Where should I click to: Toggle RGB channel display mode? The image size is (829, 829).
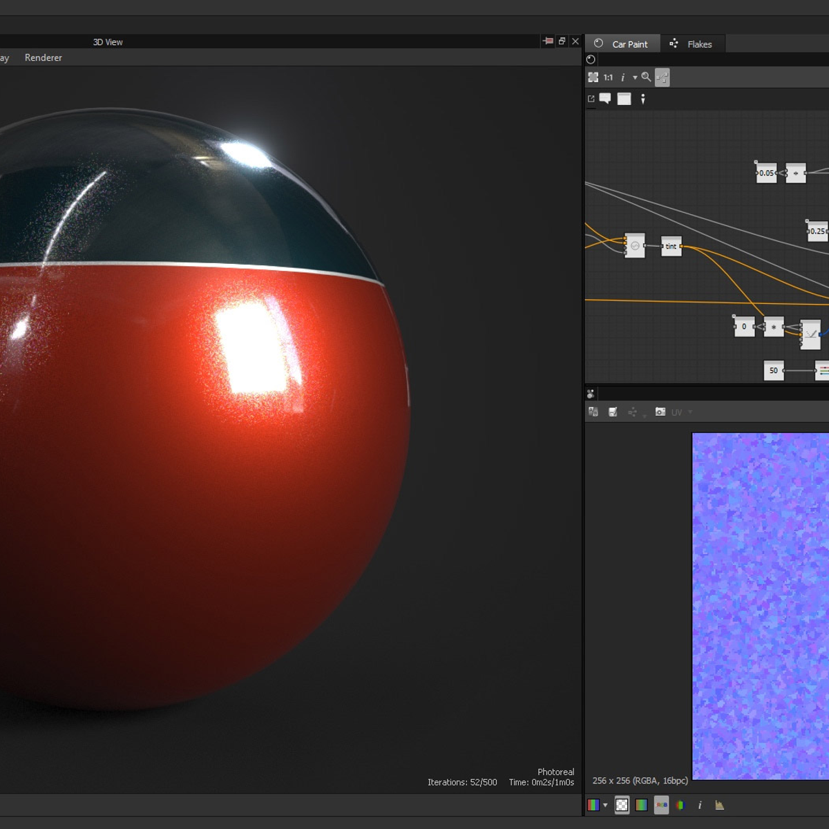(661, 805)
